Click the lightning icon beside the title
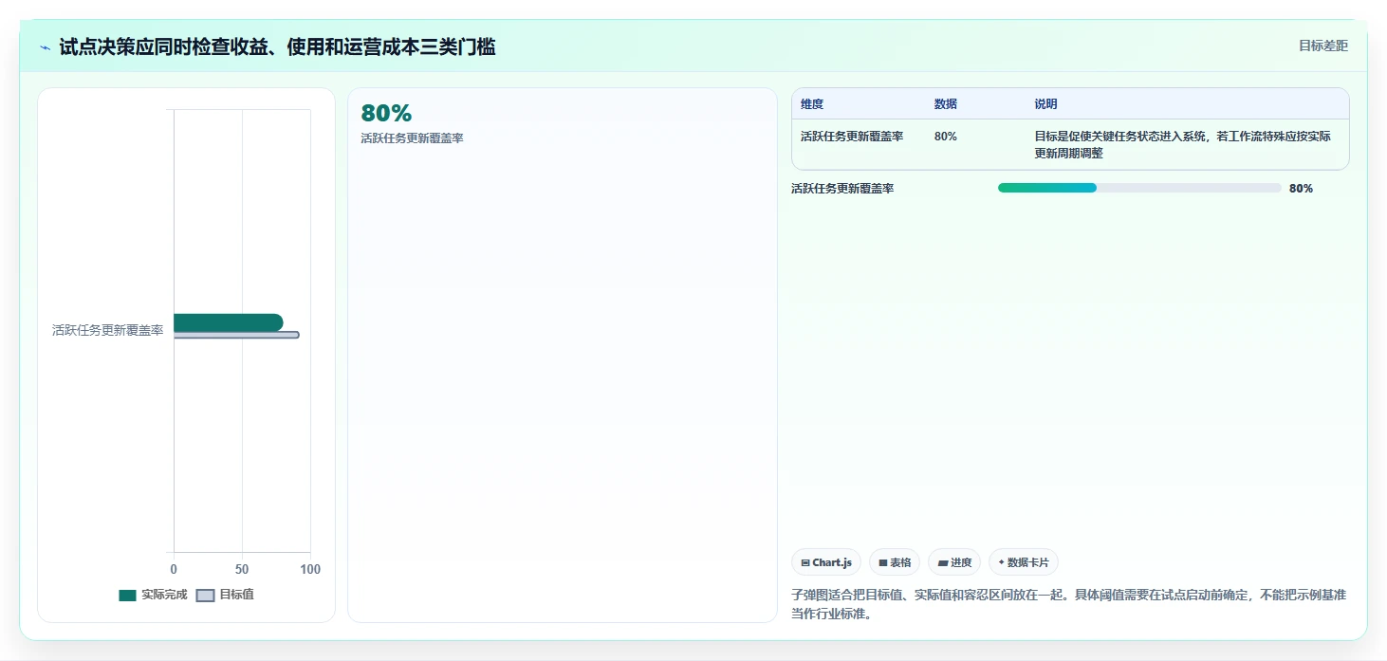Image resolution: width=1387 pixels, height=661 pixels. 46,47
